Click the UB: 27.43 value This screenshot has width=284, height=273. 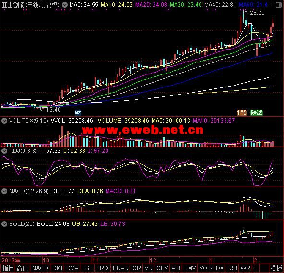pyautogui.click(x=85, y=224)
